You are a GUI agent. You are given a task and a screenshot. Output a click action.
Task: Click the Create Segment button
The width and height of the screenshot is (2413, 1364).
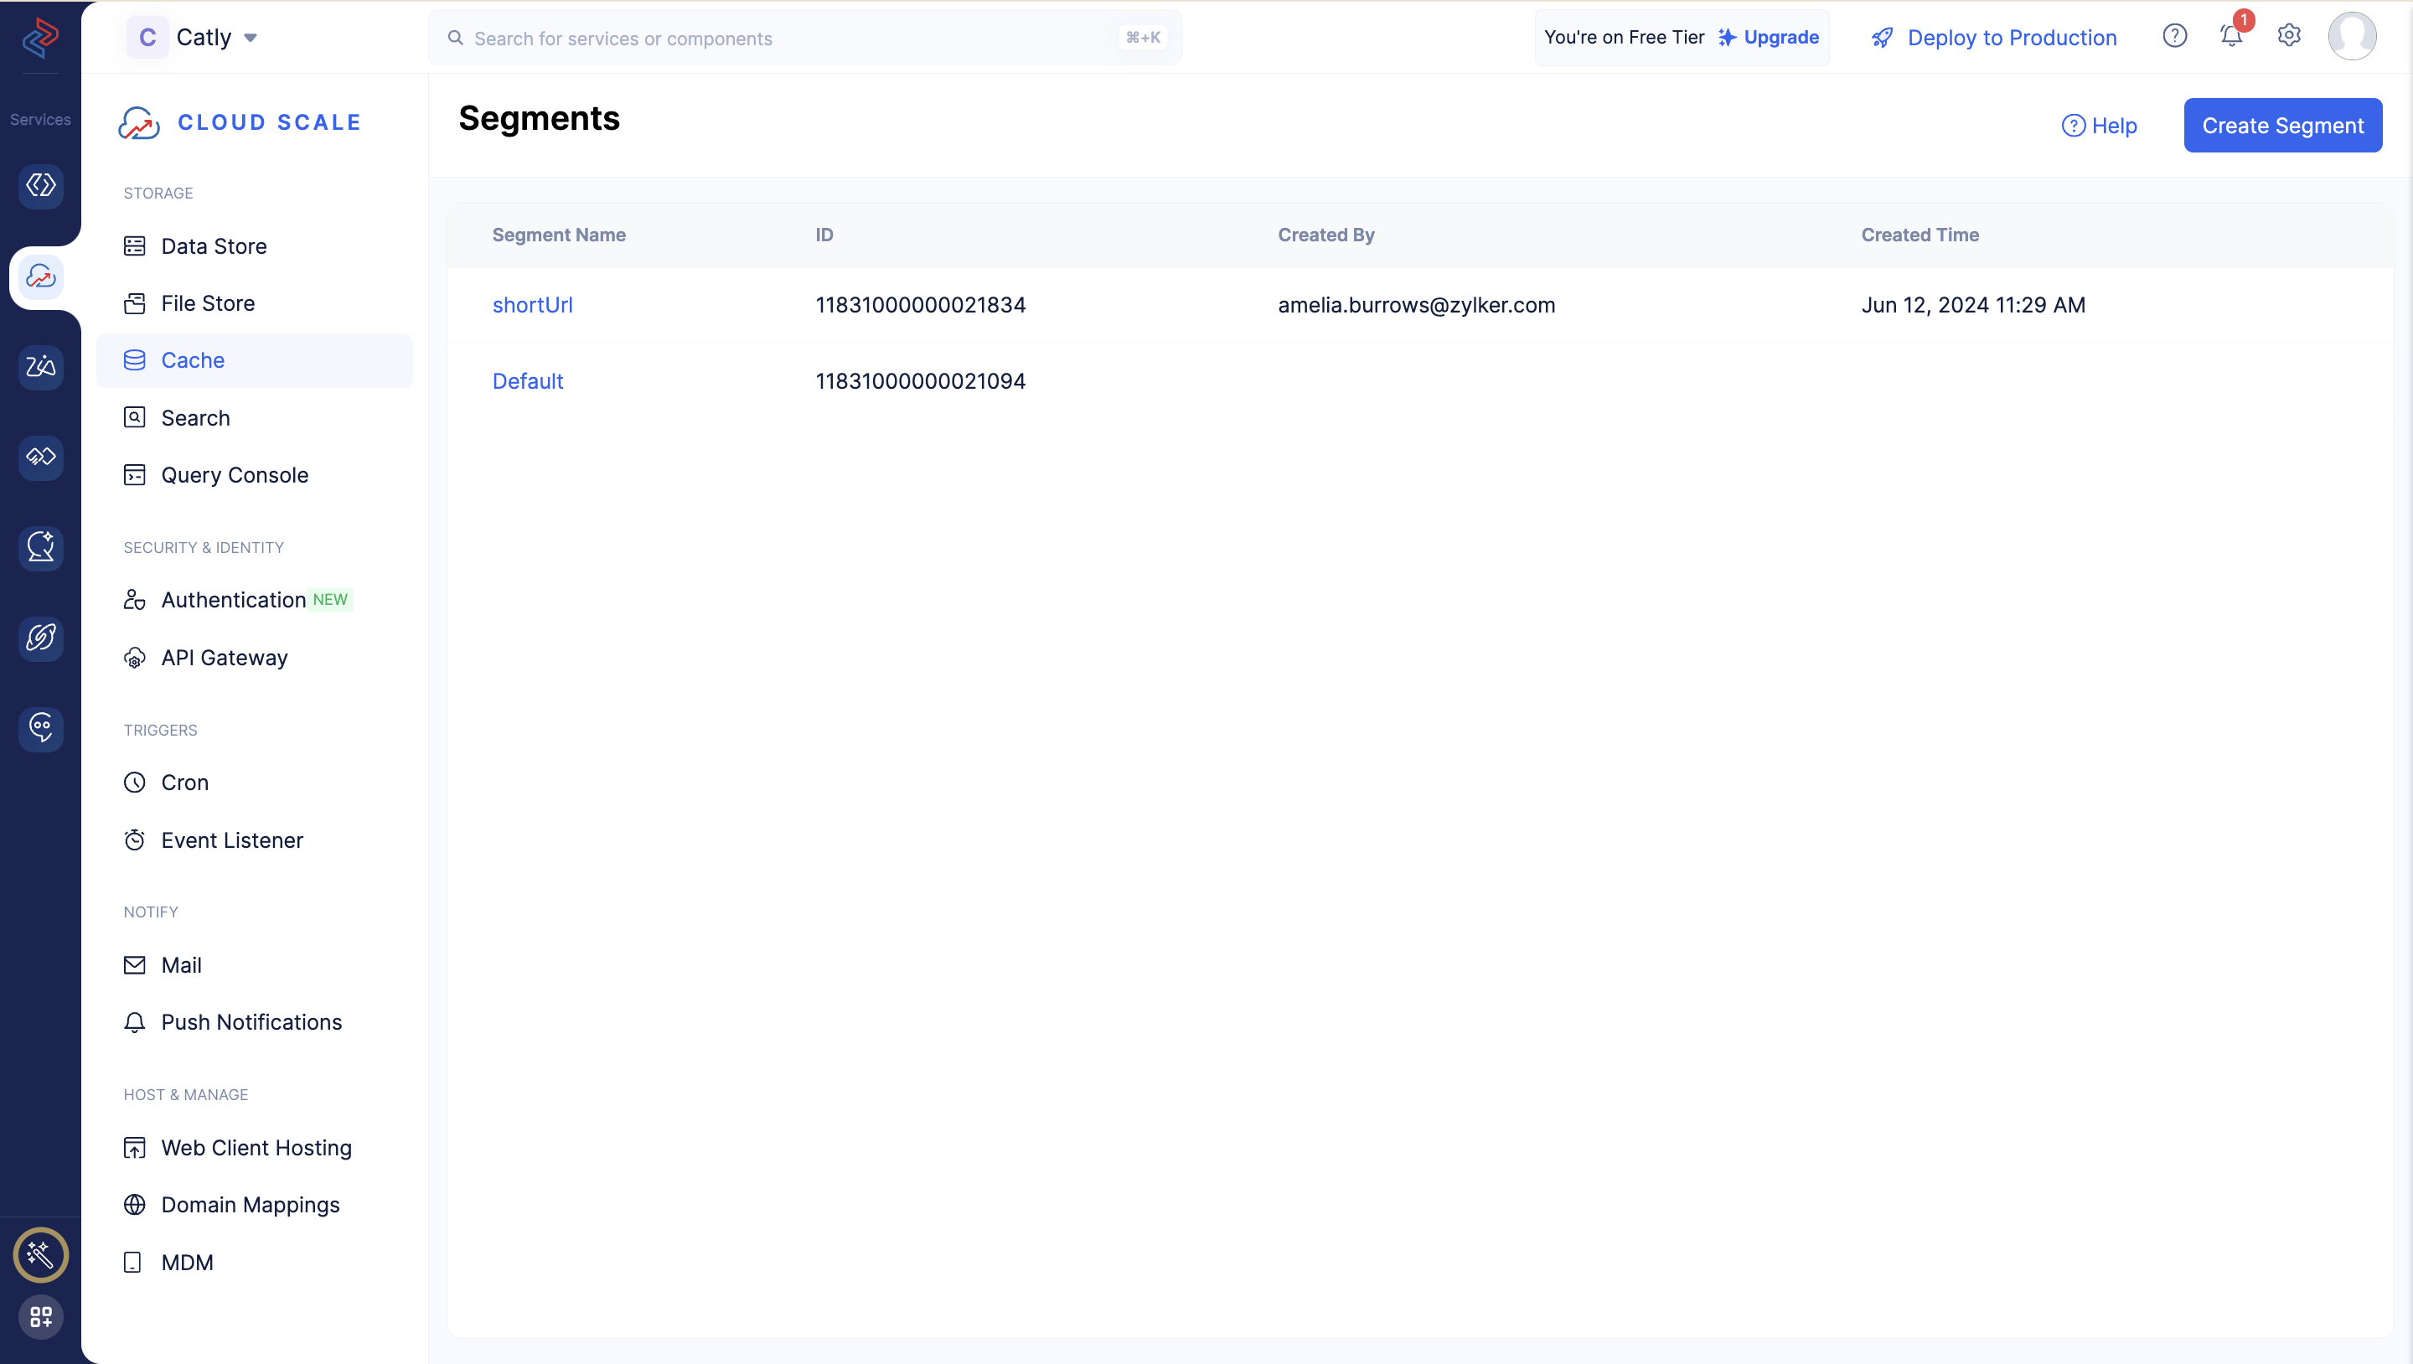pos(2284,124)
